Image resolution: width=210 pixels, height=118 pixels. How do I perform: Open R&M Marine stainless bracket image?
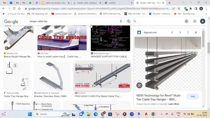pos(52,76)
